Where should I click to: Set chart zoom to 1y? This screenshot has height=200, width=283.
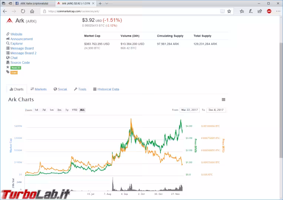pyautogui.click(x=67, y=110)
